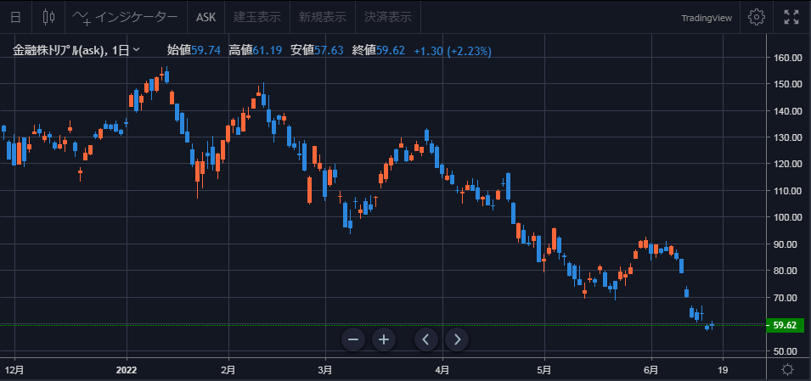Viewport: 811px width, 381px height.
Task: Click the 始値59.74 open value
Action: coord(194,51)
